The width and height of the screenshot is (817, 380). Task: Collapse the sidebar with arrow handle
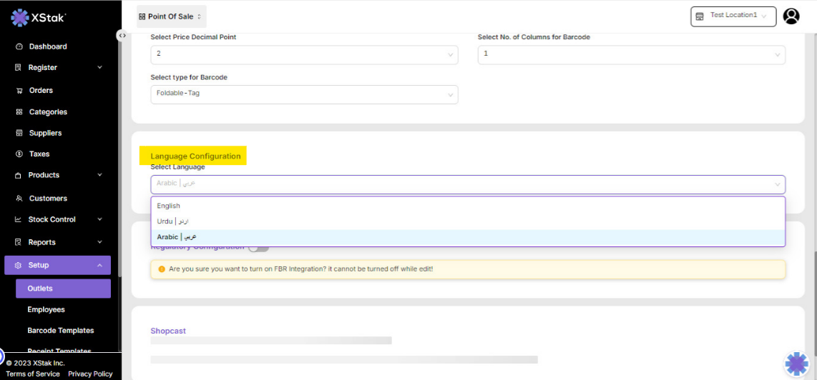coord(122,35)
